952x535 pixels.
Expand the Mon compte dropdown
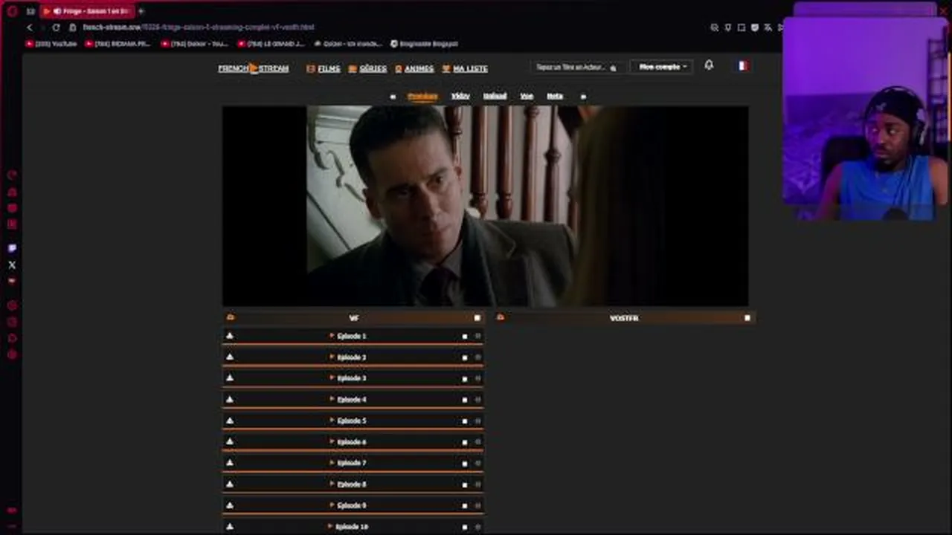[662, 67]
